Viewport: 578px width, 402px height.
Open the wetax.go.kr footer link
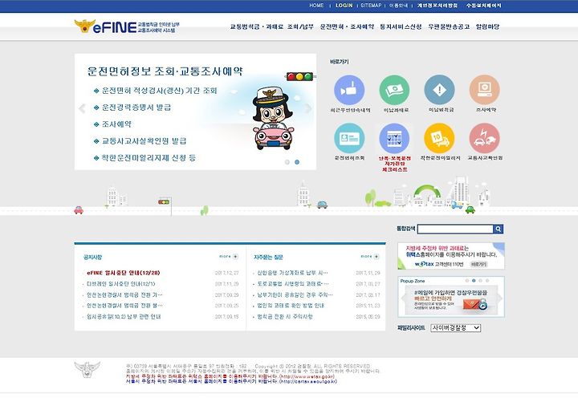coord(307,376)
